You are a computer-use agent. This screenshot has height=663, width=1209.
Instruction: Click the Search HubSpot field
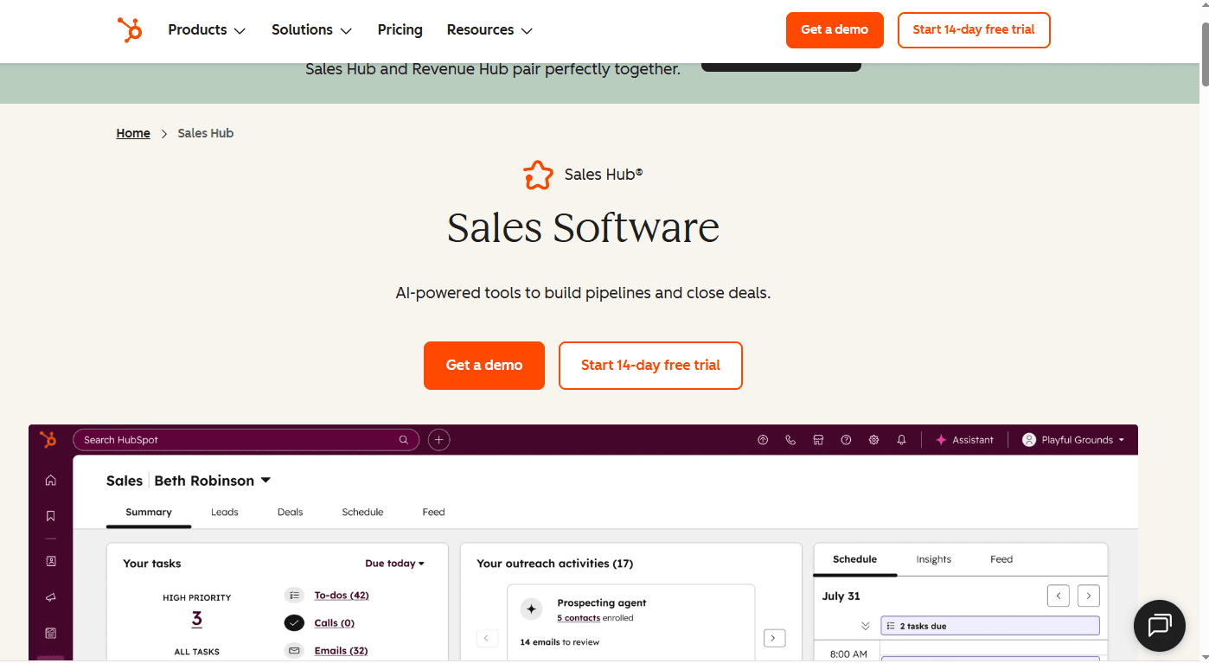click(x=246, y=440)
